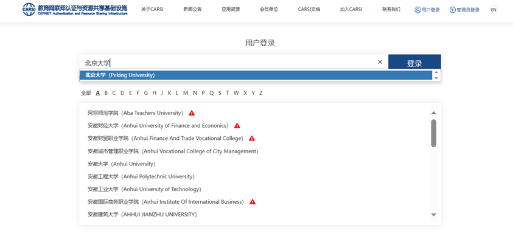Filter universities by letter E
513x250 pixels.
point(130,93)
